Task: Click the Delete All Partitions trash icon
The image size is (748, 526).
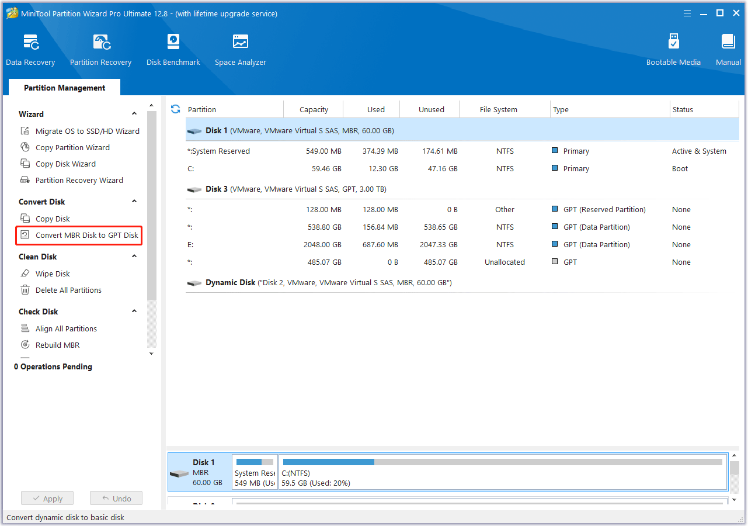Action: (x=25, y=290)
